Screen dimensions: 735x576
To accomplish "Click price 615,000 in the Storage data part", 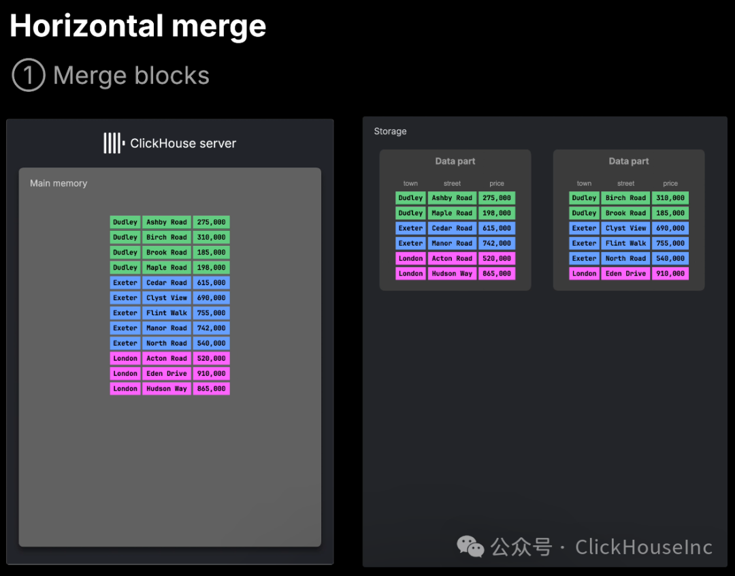I will click(x=497, y=228).
